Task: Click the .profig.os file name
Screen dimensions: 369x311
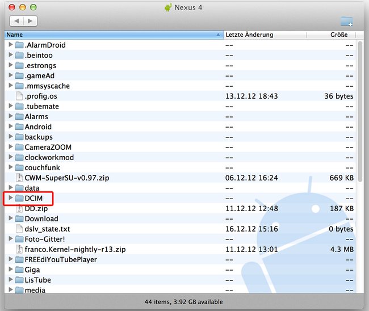Action: pos(41,96)
